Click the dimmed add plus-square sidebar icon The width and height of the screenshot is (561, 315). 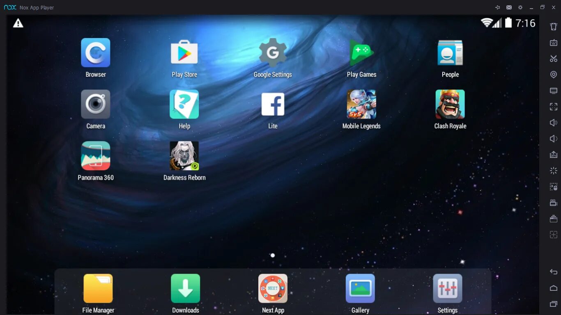pyautogui.click(x=554, y=235)
